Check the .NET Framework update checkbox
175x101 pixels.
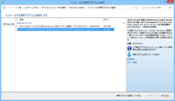pos(16,29)
